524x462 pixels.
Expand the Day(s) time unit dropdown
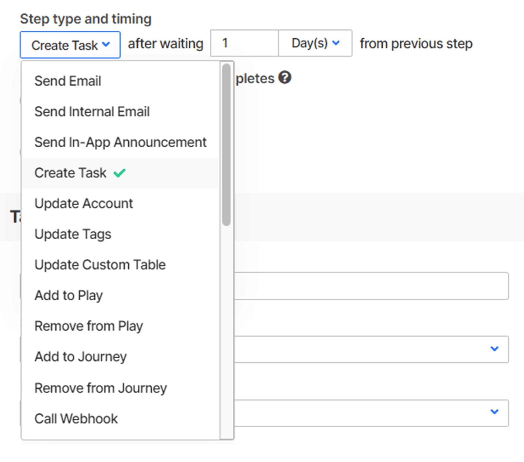[x=315, y=43]
